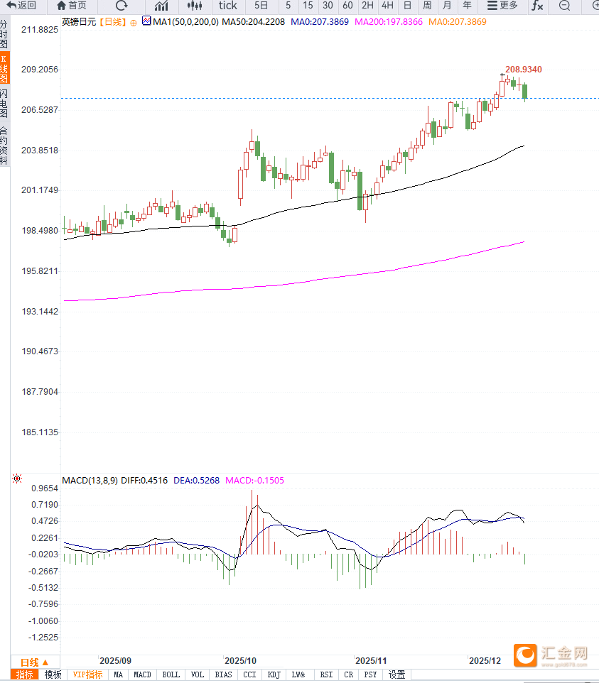Select the candlestick chart type icon

point(195,6)
